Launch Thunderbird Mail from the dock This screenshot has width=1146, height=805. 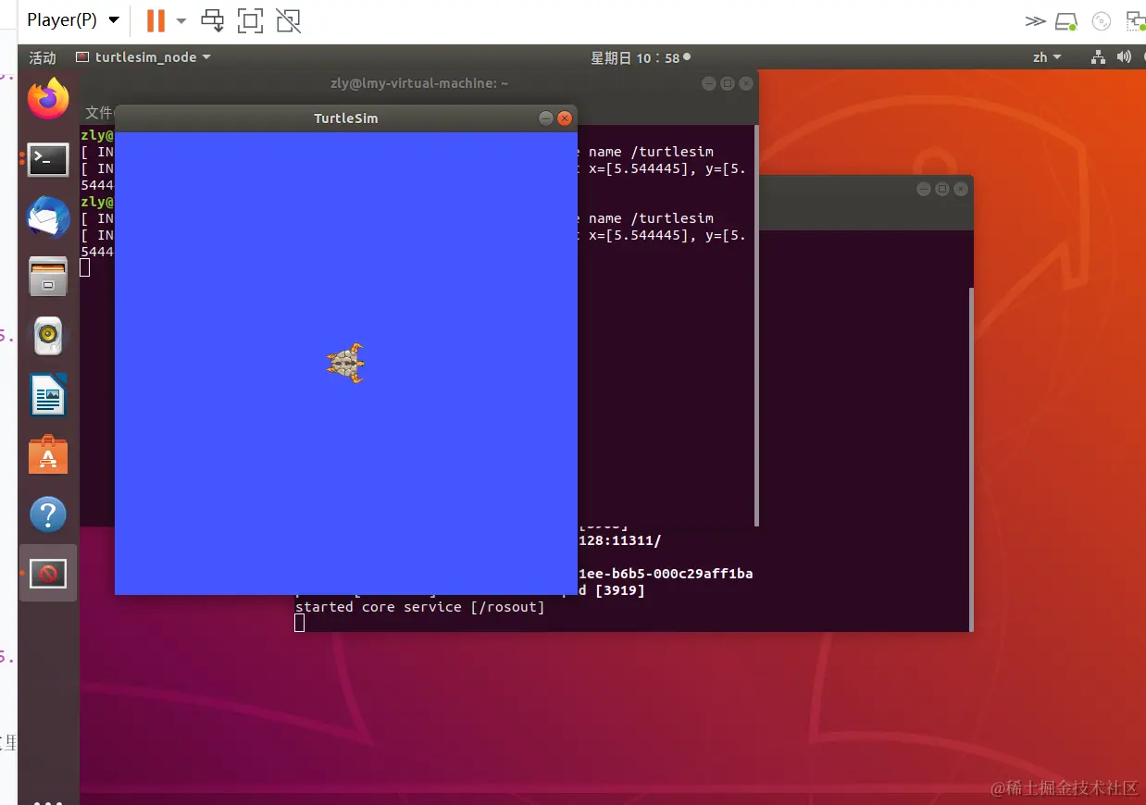coord(48,218)
